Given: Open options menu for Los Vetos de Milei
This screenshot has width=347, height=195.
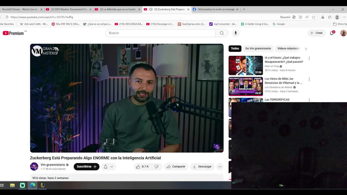Looking at the screenshot, I should (309, 79).
